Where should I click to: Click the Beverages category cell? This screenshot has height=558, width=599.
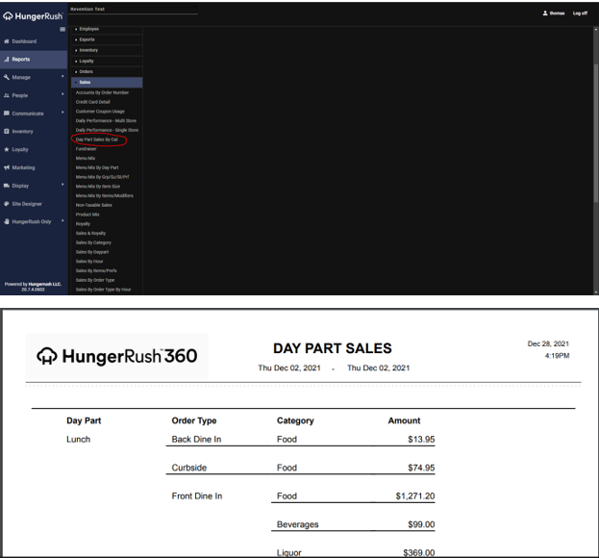click(x=298, y=524)
